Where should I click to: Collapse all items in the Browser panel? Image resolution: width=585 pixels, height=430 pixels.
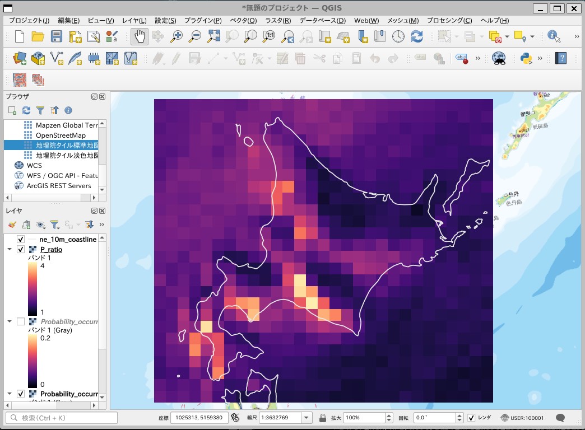pos(54,110)
